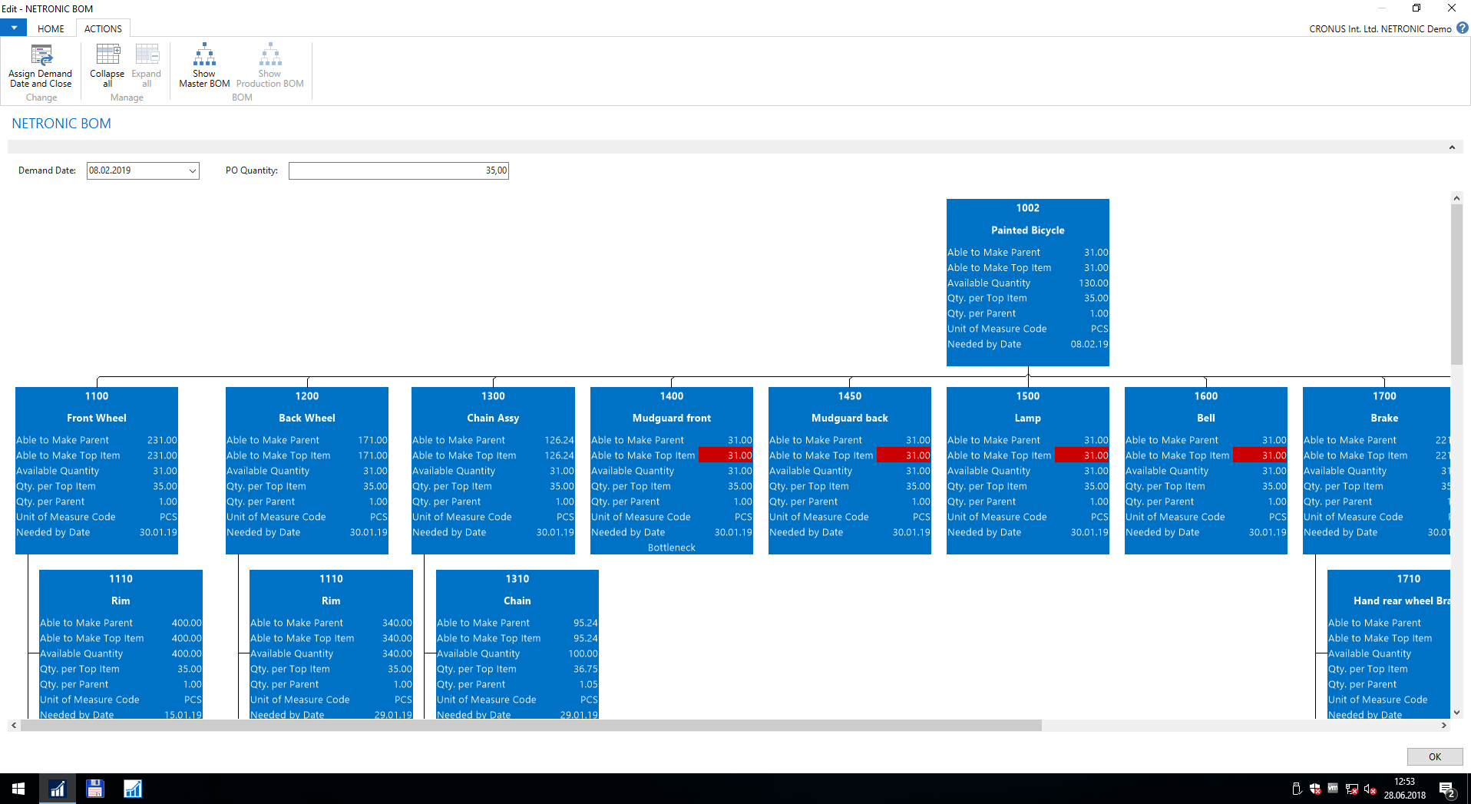Click the horizontal scrollbar right arrow
This screenshot has width=1471, height=804.
pos(1443,726)
